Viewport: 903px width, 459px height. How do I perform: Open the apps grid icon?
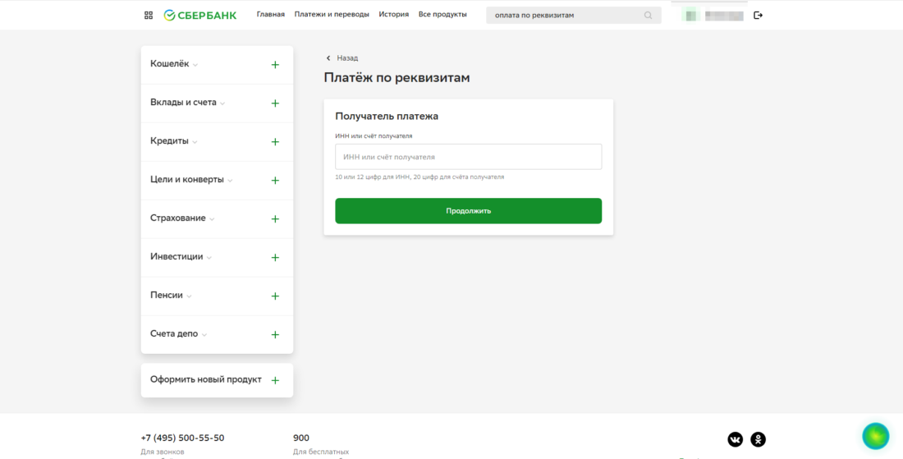pyautogui.click(x=149, y=15)
